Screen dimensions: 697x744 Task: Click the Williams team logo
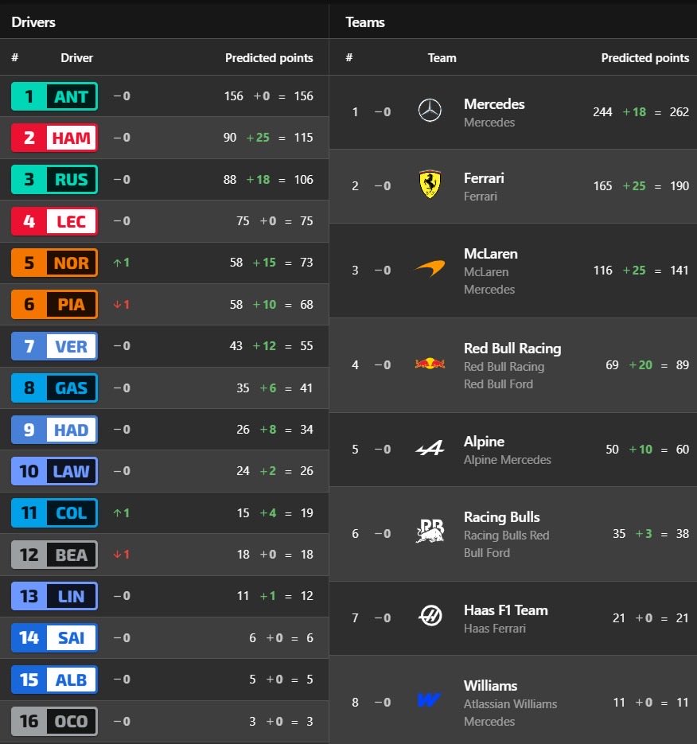[x=429, y=699]
